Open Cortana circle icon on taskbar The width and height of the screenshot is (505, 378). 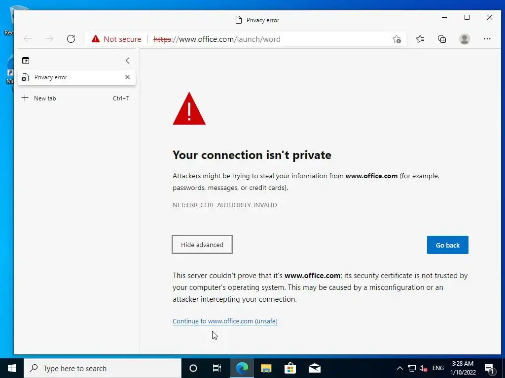193,368
